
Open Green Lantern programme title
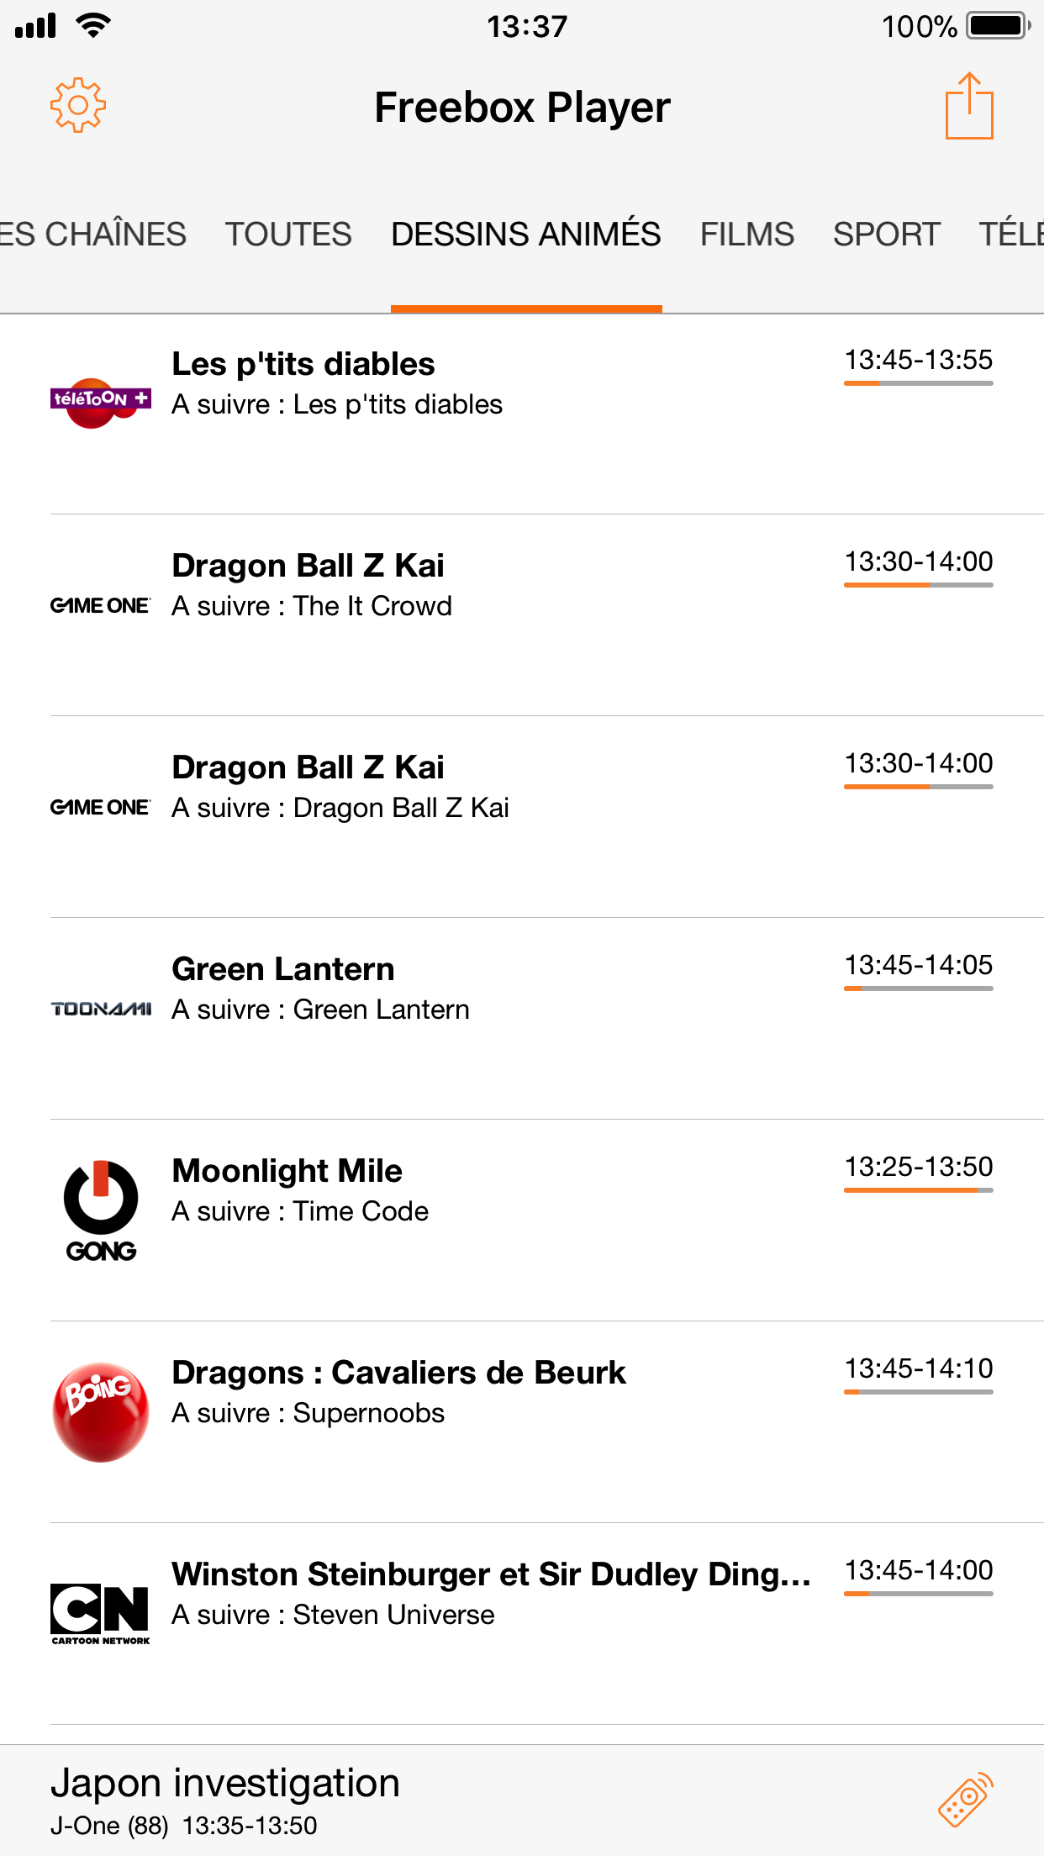point(283,970)
